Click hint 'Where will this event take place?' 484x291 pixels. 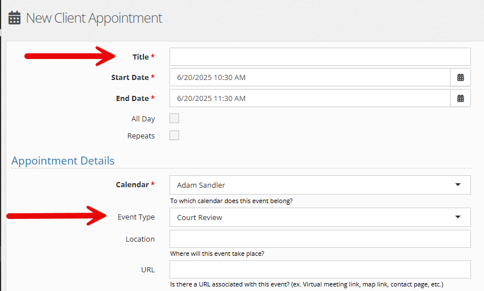point(217,254)
